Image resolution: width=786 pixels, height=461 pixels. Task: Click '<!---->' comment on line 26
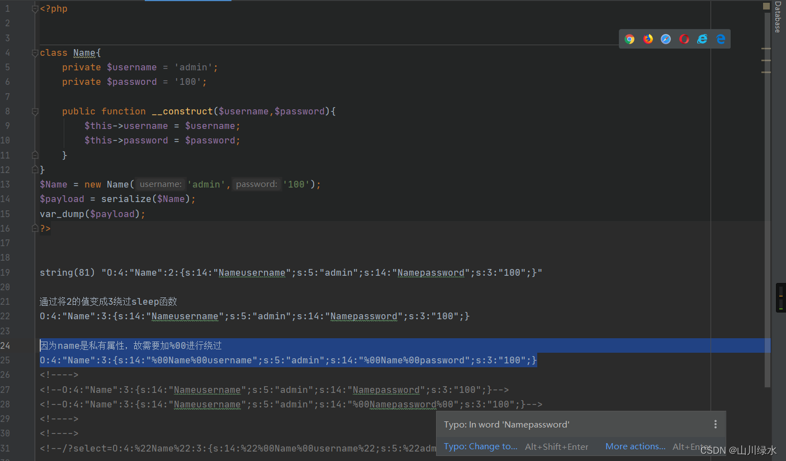tap(59, 374)
